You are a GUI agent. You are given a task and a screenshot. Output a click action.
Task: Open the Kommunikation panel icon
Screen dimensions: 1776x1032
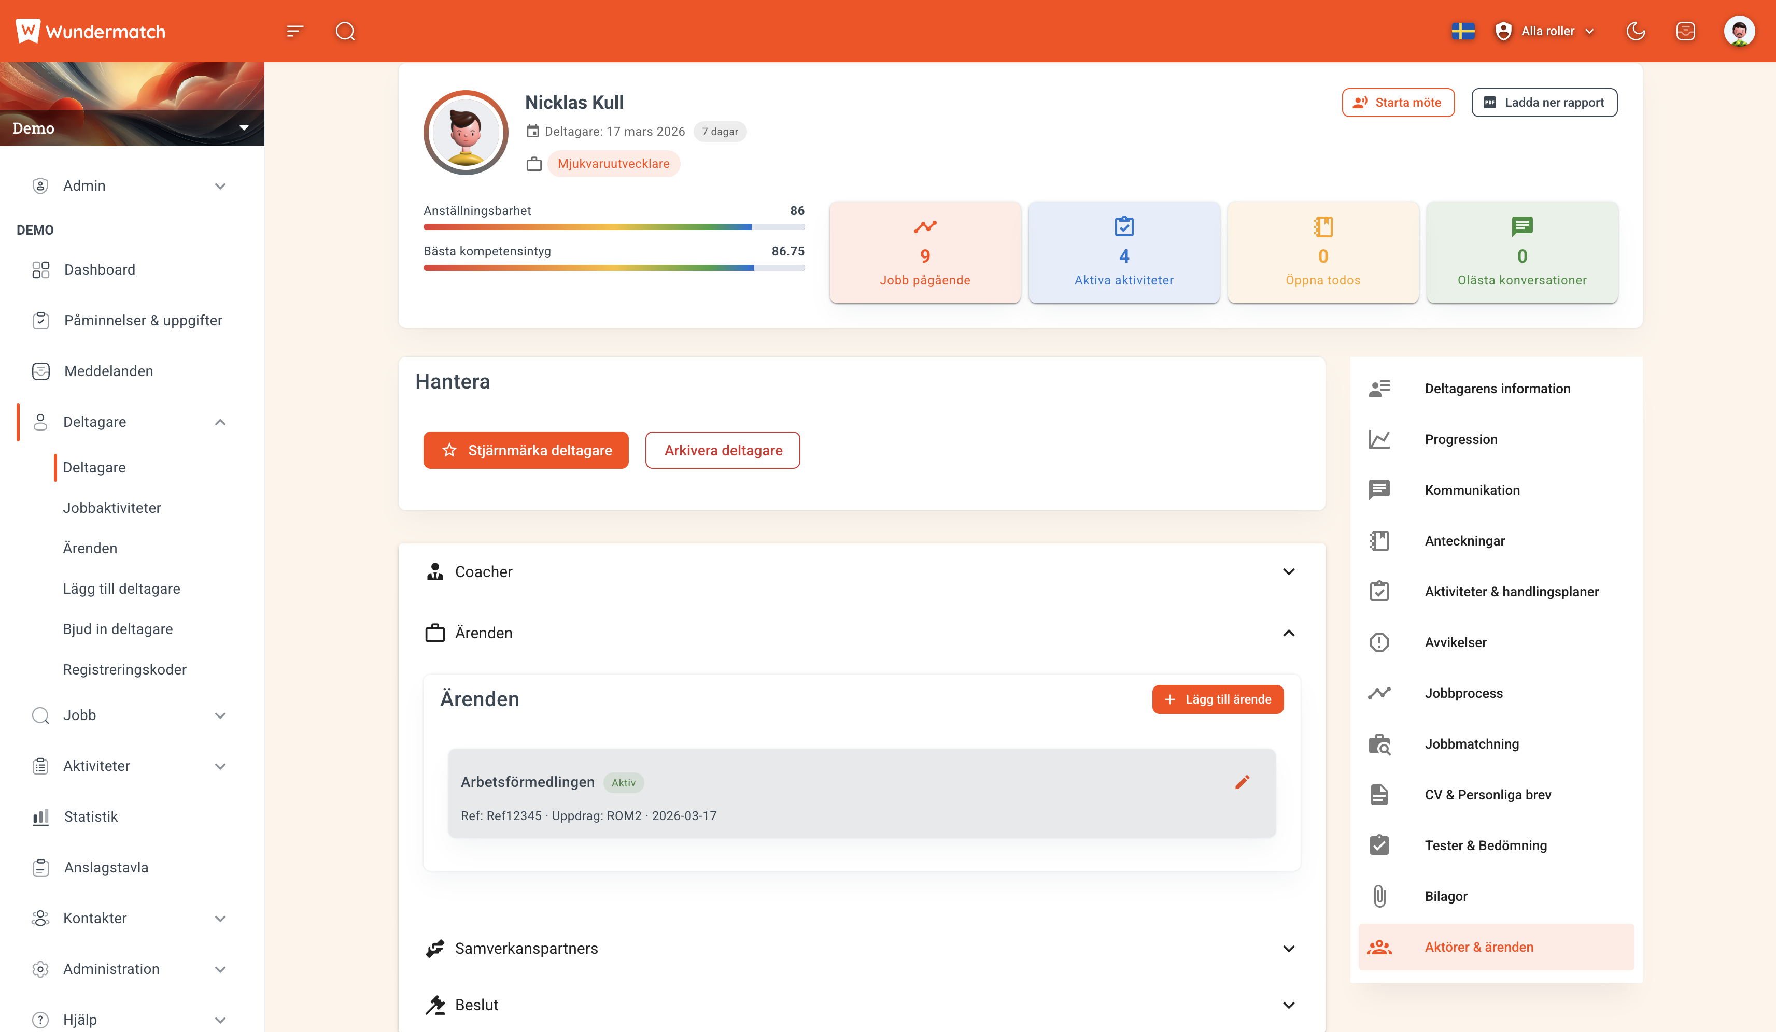click(1380, 490)
